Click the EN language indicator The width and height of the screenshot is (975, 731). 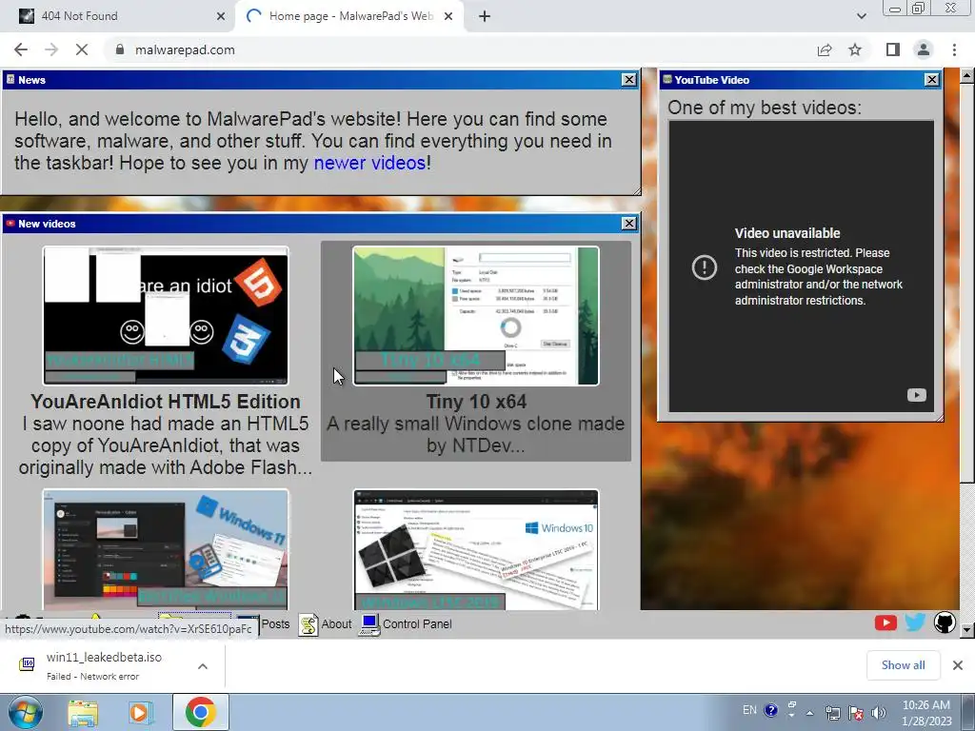pyautogui.click(x=749, y=710)
